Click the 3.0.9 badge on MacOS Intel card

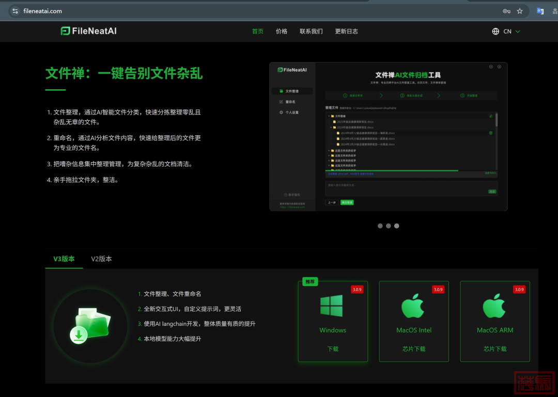[x=438, y=290]
